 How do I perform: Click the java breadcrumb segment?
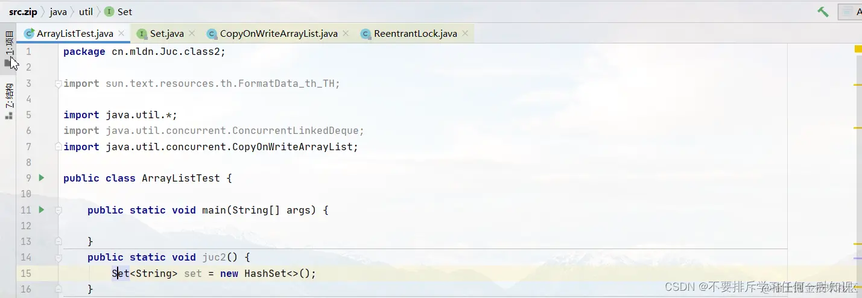click(x=58, y=11)
